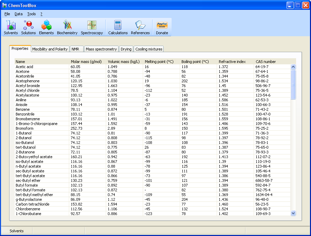The image size is (311, 236).
Task: Select the Anisole row
Action: (153, 105)
